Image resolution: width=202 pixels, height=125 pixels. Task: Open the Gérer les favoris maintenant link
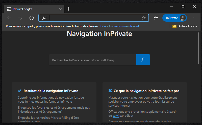pos(120,26)
